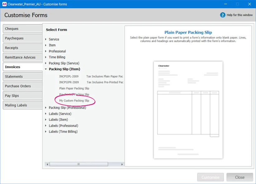The image size is (256, 184).
Task: Expand the Labels (Time Billing) arrow
Action: click(46, 131)
